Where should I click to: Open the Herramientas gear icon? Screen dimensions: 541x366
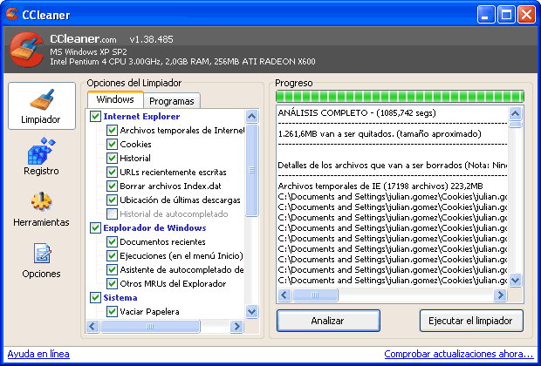[41, 202]
